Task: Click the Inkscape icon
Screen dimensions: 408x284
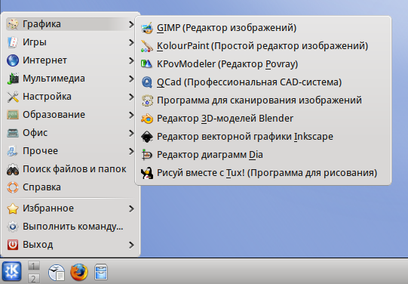Action: (x=147, y=137)
